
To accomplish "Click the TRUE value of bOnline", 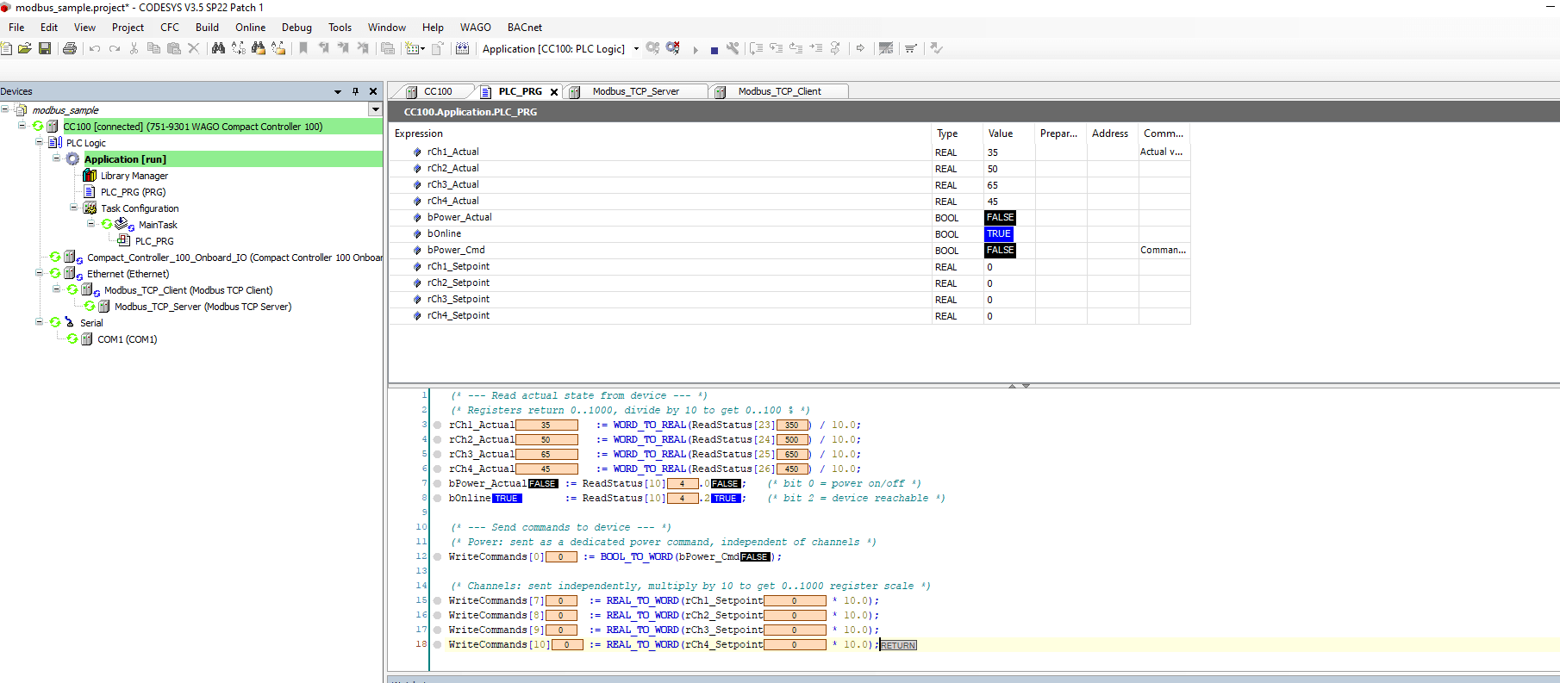I will [x=999, y=234].
